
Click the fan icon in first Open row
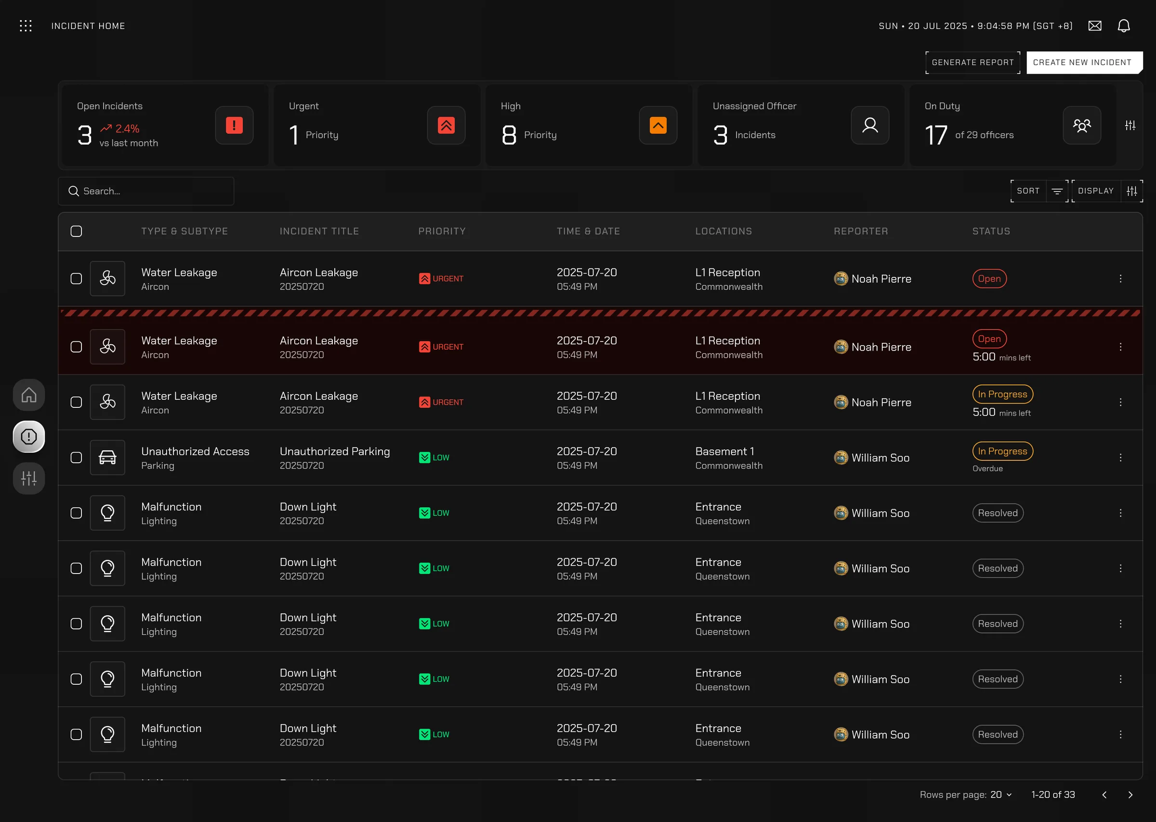107,278
